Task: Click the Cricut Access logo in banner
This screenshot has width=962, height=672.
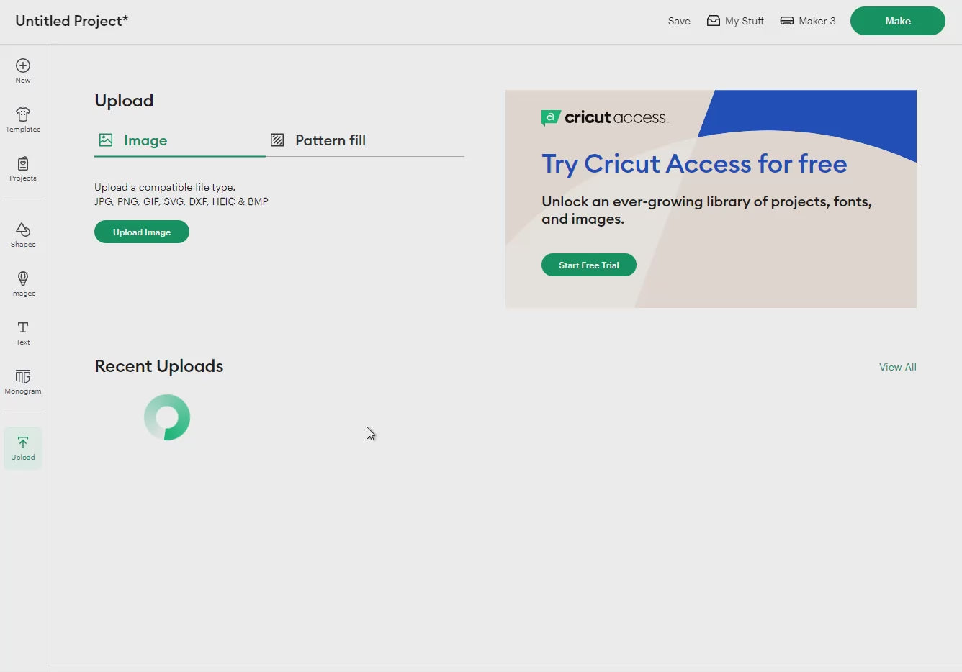Action: (605, 117)
